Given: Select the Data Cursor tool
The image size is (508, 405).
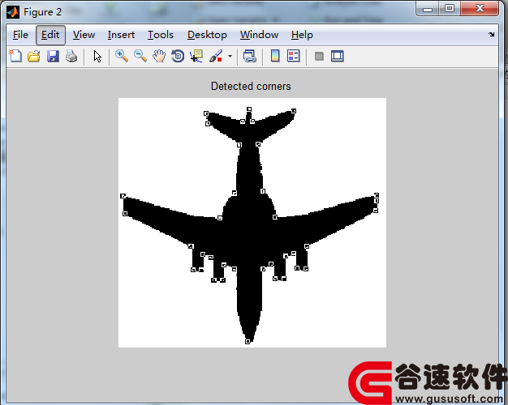Looking at the screenshot, I should click(196, 56).
